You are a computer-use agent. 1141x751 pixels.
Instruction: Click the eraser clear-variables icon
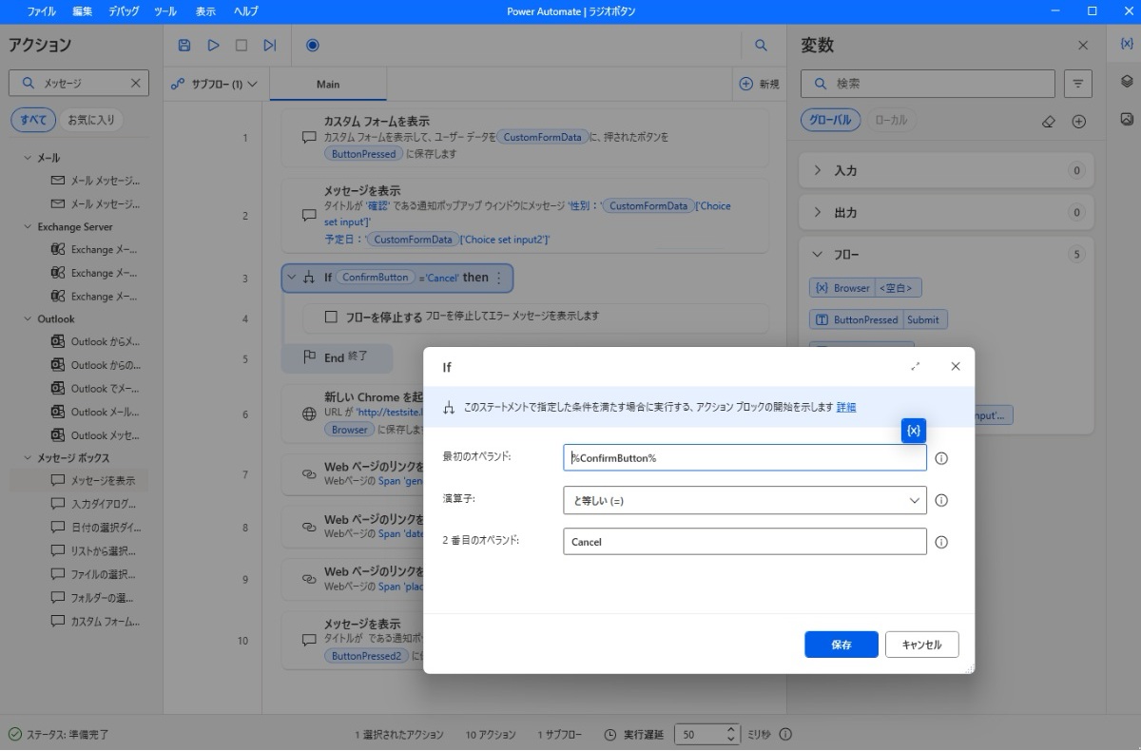[1049, 121]
